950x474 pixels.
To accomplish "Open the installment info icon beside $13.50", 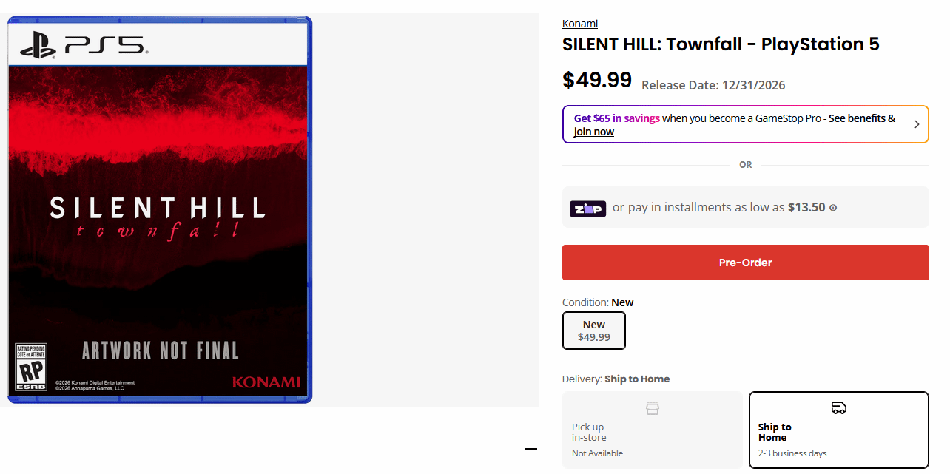I will click(833, 208).
